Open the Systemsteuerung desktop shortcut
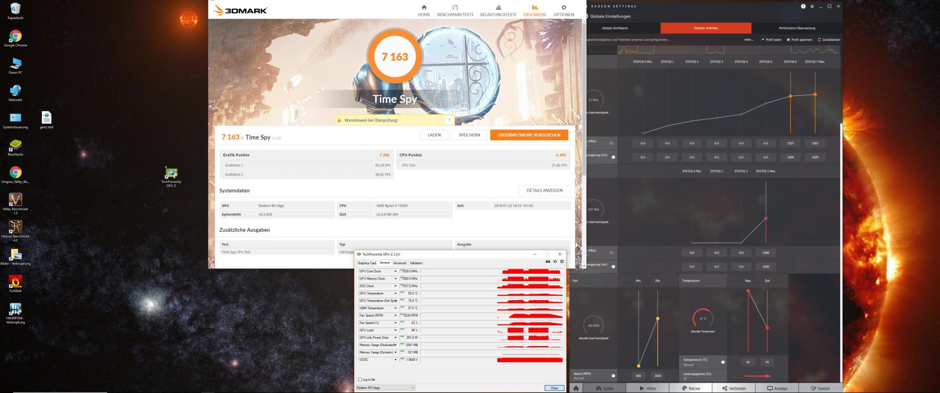940x393 pixels. point(15,121)
